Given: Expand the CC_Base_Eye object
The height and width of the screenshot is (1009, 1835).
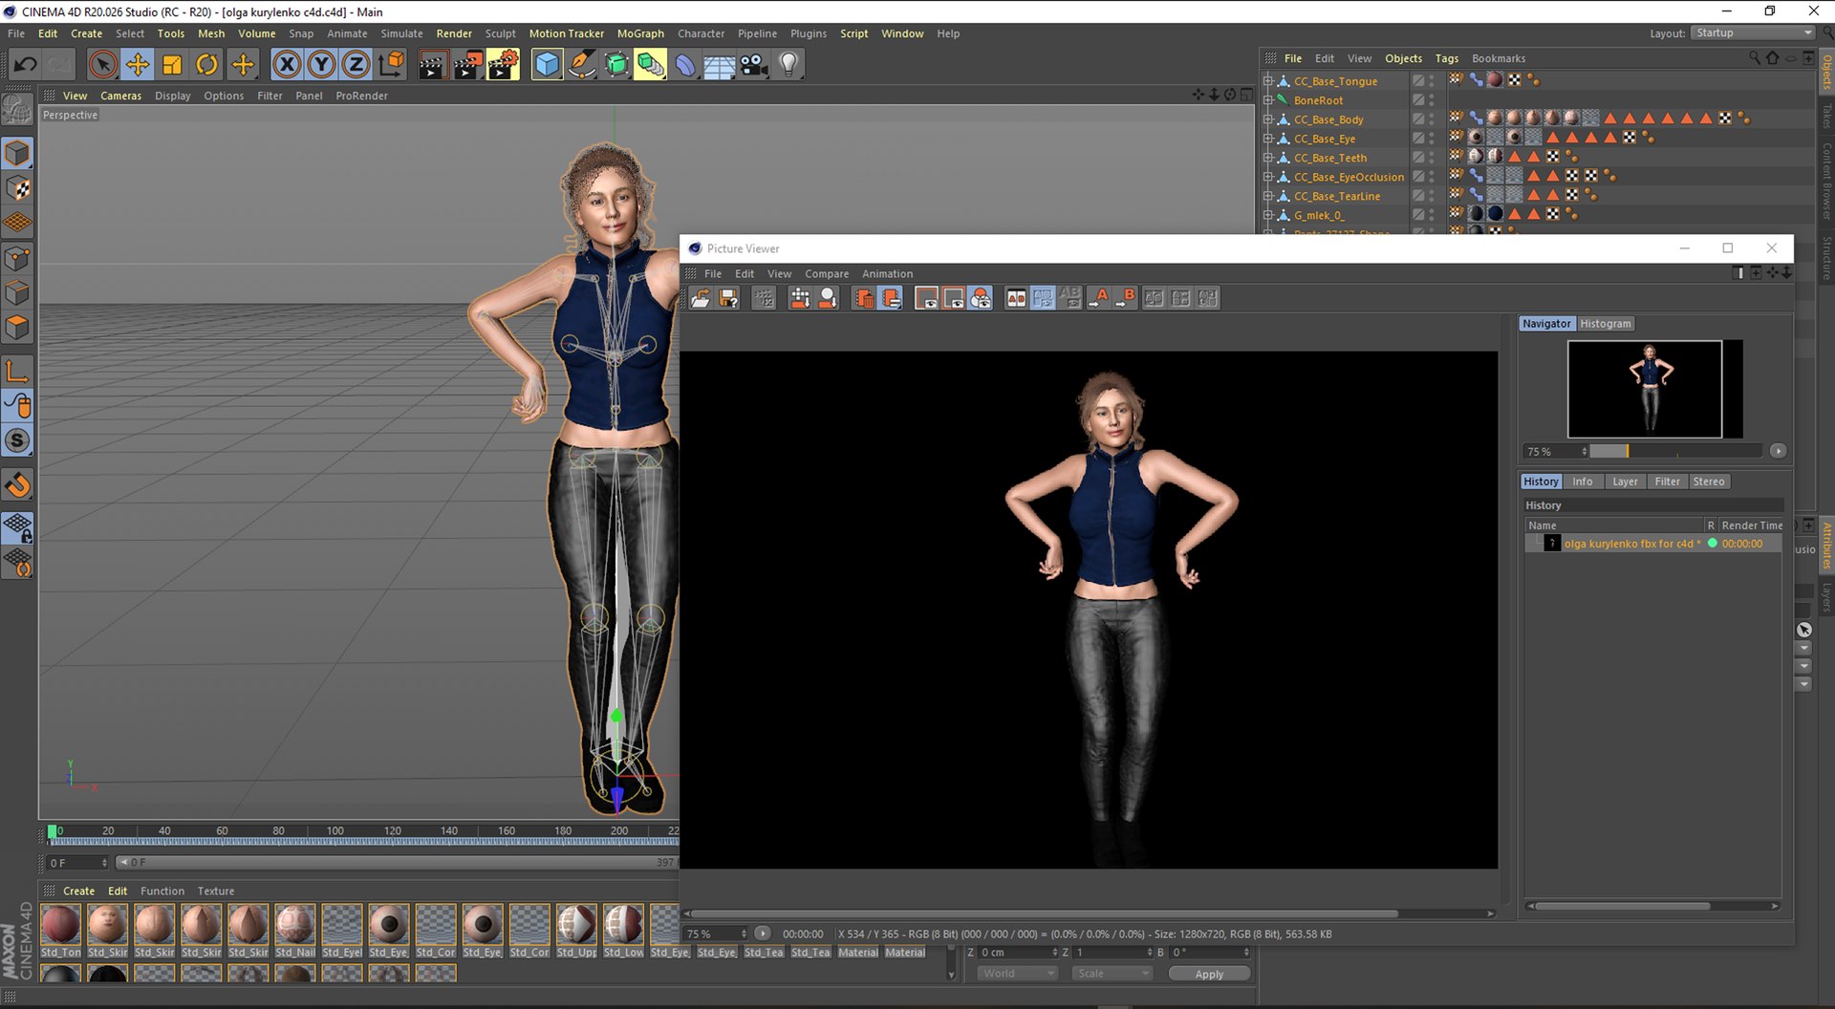Looking at the screenshot, I should pos(1268,139).
